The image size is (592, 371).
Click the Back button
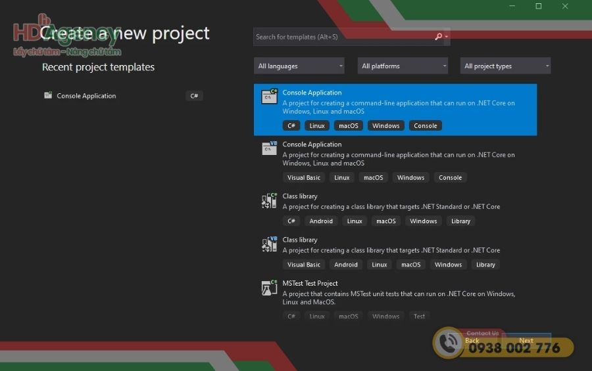[x=472, y=340]
